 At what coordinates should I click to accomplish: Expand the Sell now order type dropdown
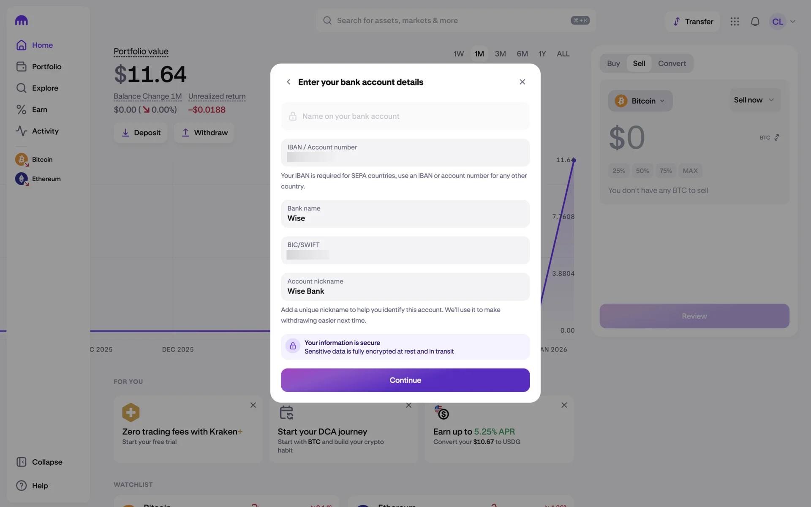(x=754, y=100)
